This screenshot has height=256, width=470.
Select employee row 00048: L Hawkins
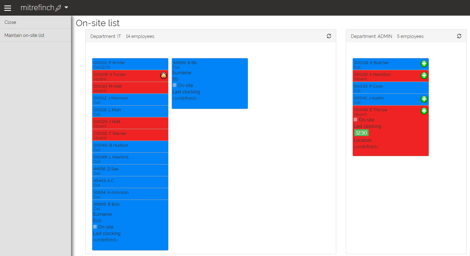click(130, 159)
